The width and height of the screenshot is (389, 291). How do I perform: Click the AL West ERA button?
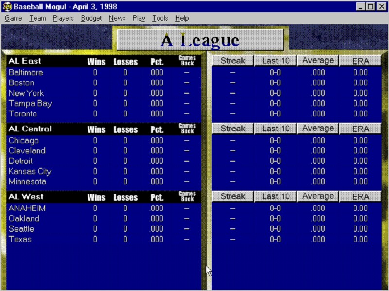point(360,197)
